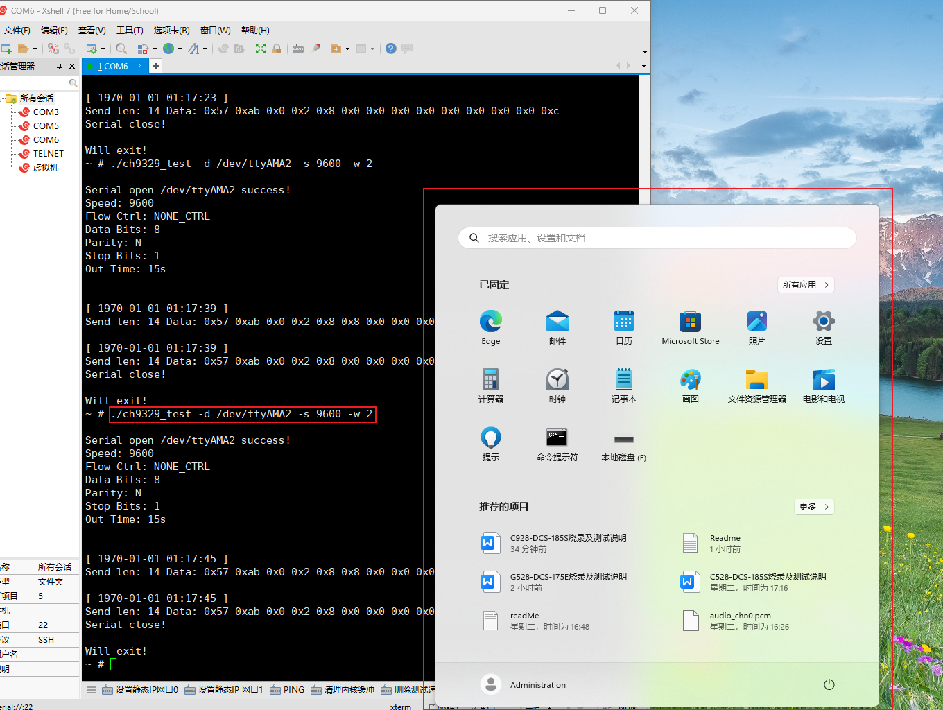
Task: Open recommended document C928-DCS-185S烧录及测试说明
Action: pos(555,543)
